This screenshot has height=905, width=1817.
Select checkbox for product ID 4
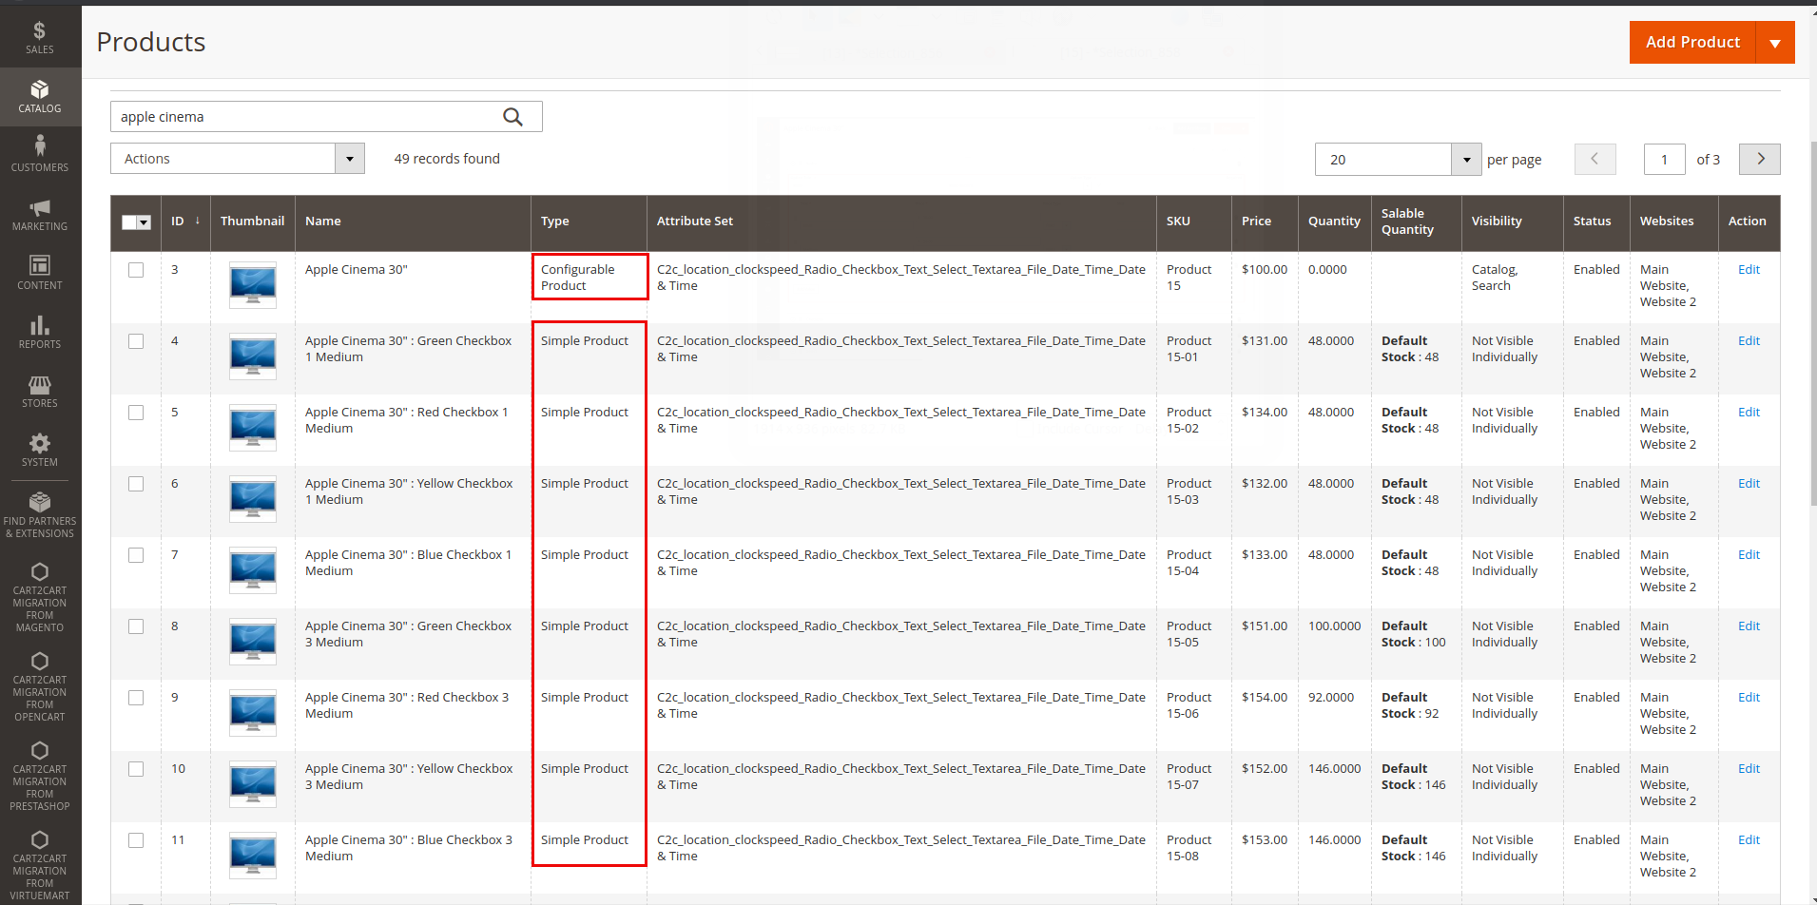pos(136,341)
